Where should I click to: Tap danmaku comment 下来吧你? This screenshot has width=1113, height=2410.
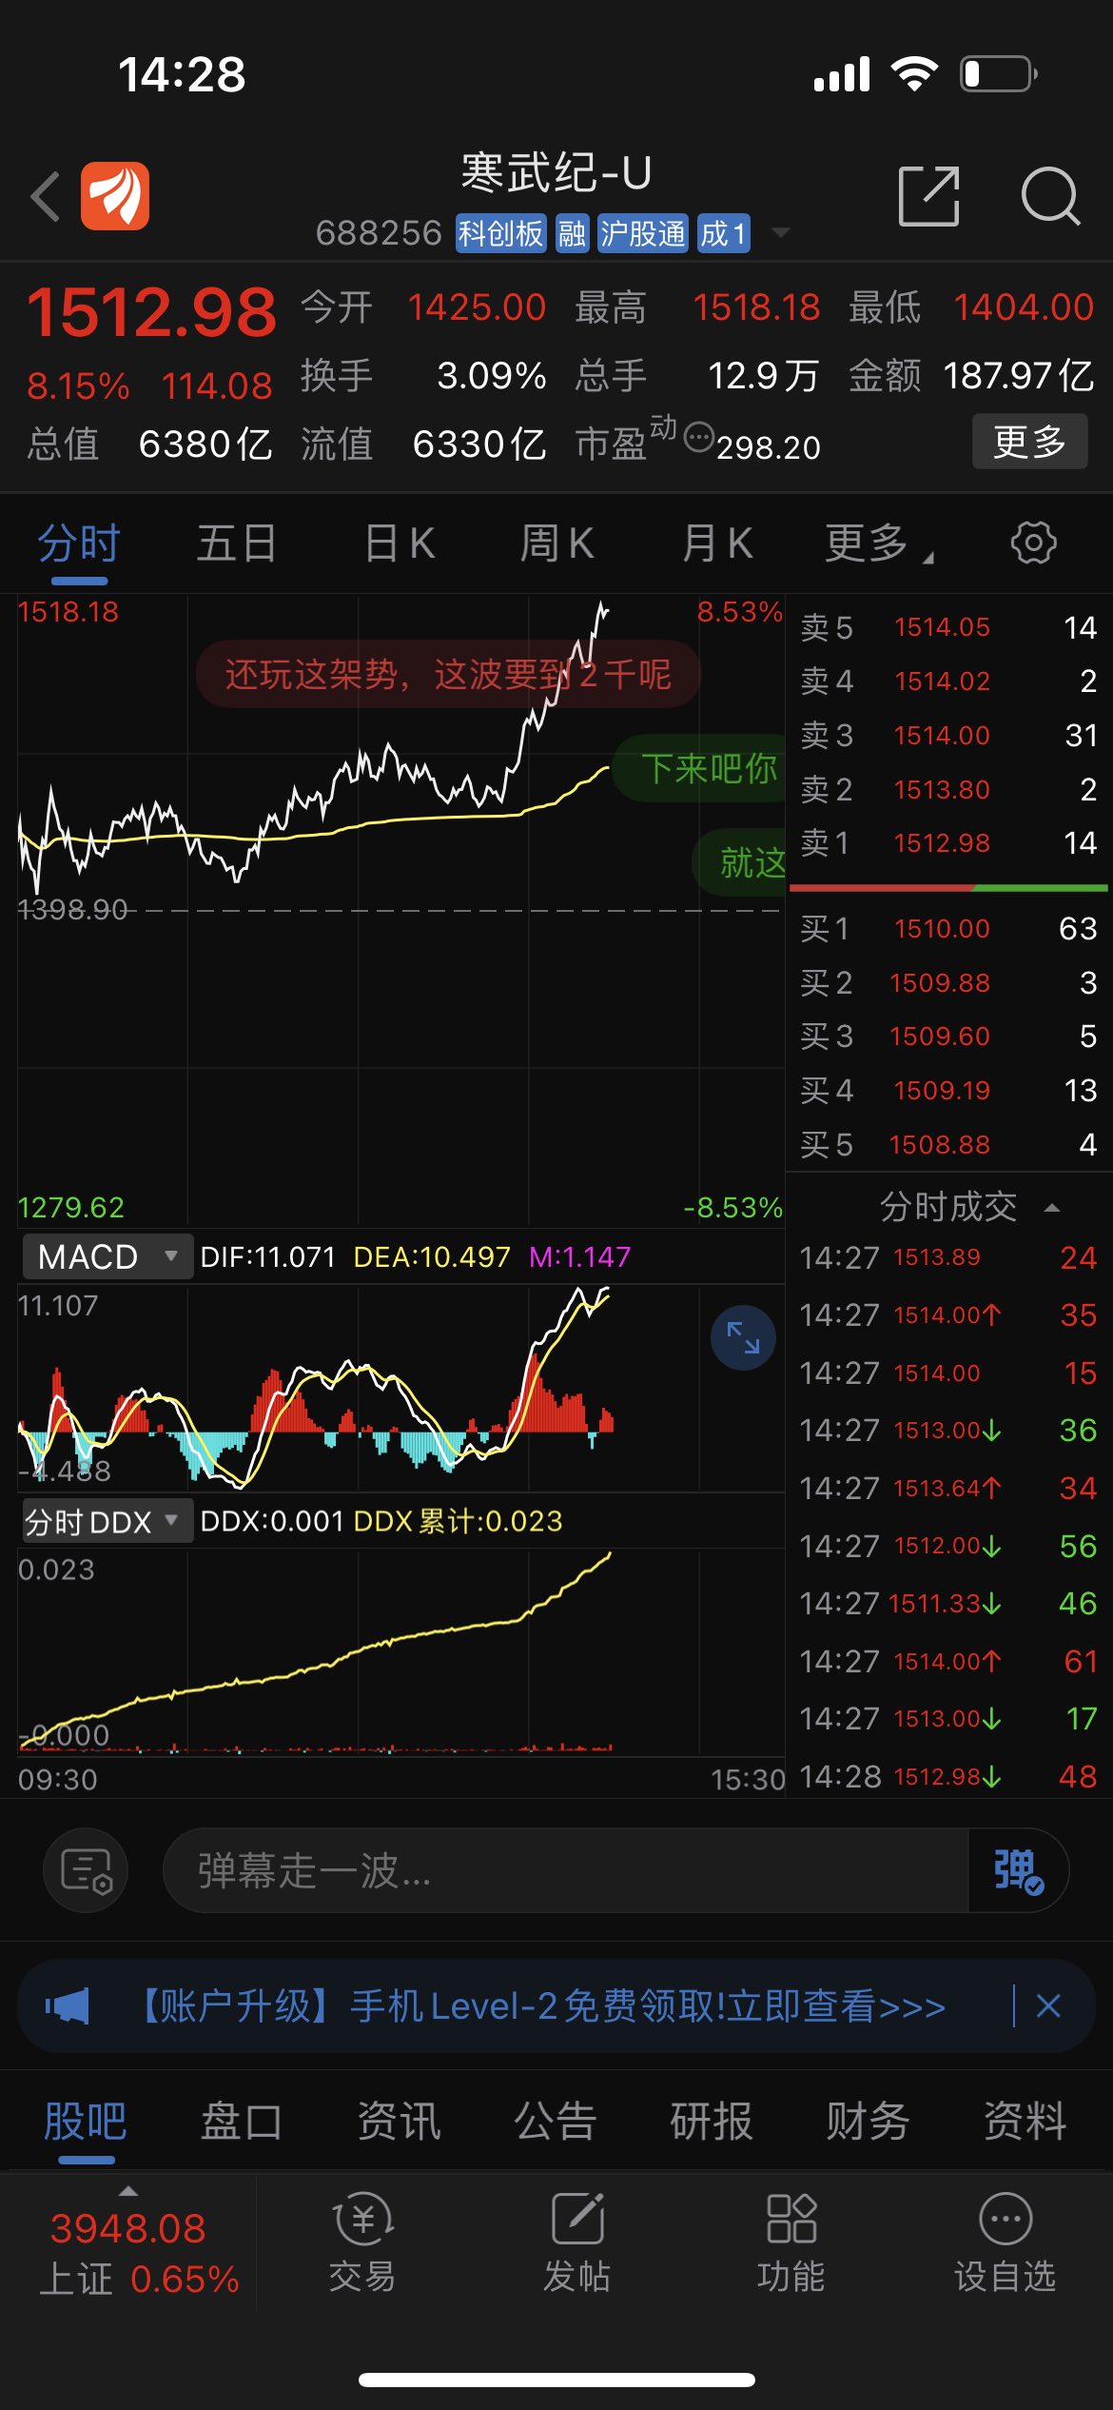[x=700, y=768]
